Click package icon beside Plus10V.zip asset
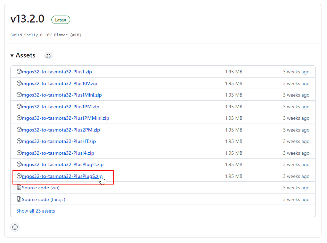The width and height of the screenshot is (327, 243). pos(19,83)
